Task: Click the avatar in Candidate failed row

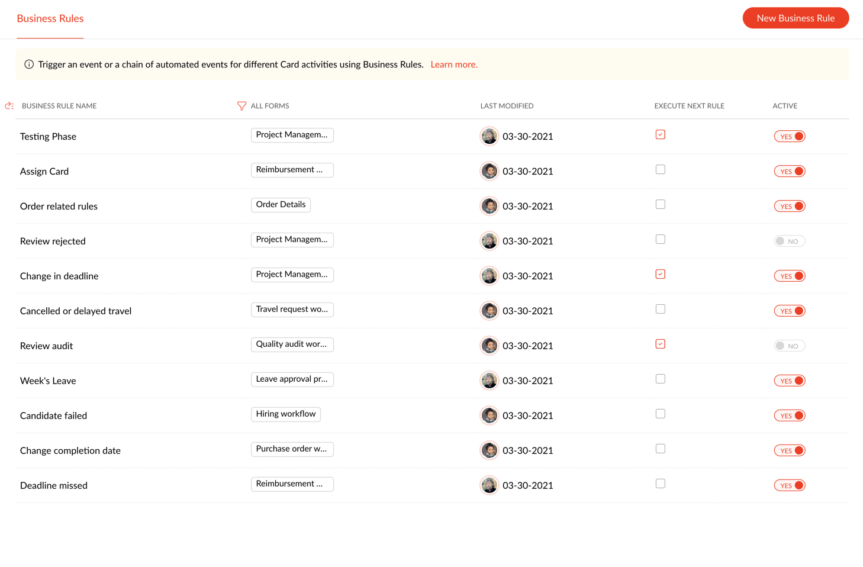Action: point(490,415)
